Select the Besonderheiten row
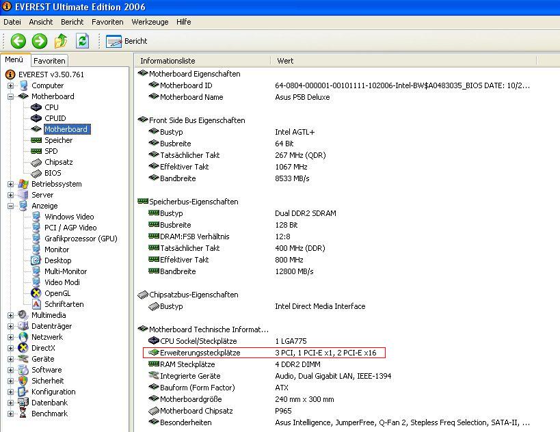This screenshot has height=432, width=560. click(x=338, y=422)
